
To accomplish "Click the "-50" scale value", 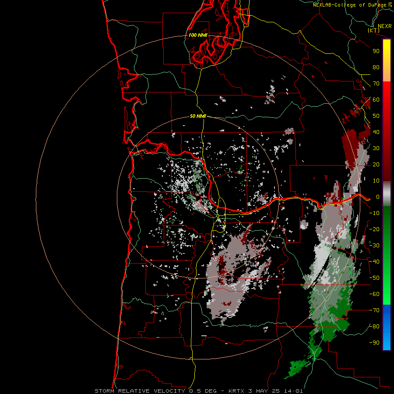I will coord(374,278).
